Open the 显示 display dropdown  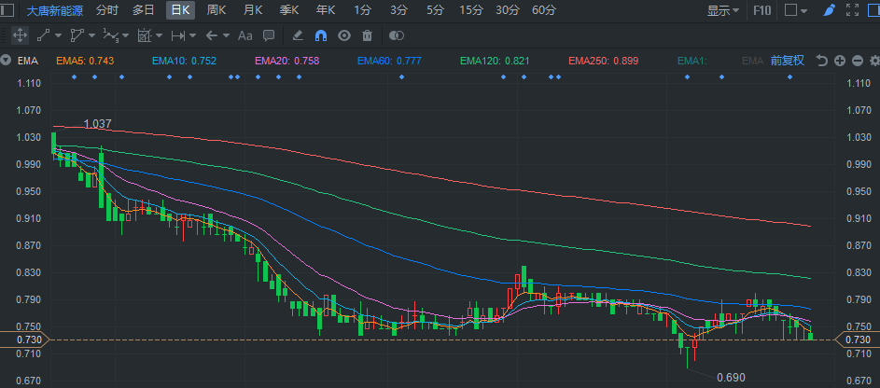click(x=723, y=10)
